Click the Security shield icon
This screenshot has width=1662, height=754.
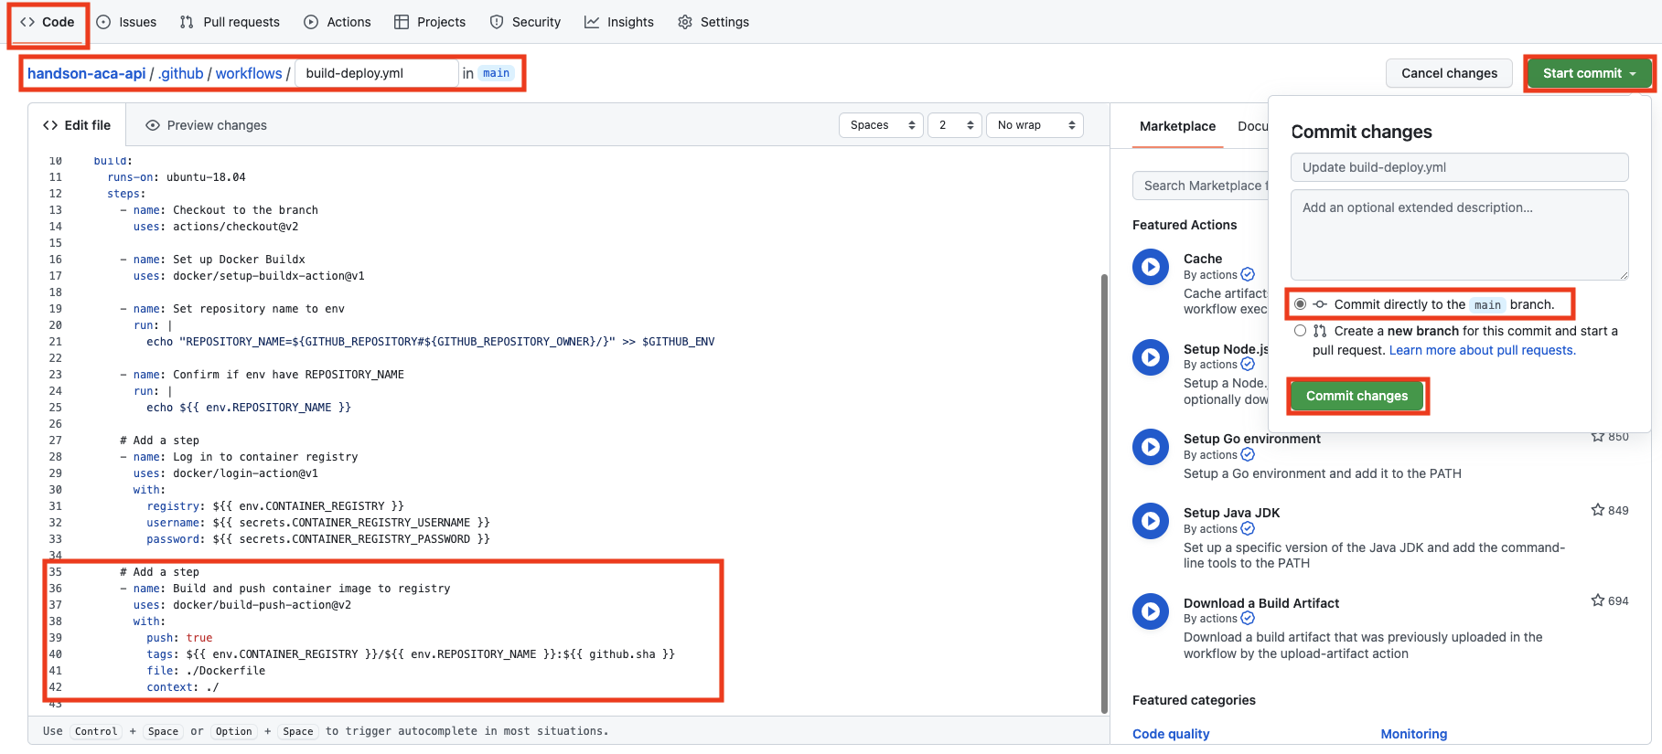click(x=497, y=22)
